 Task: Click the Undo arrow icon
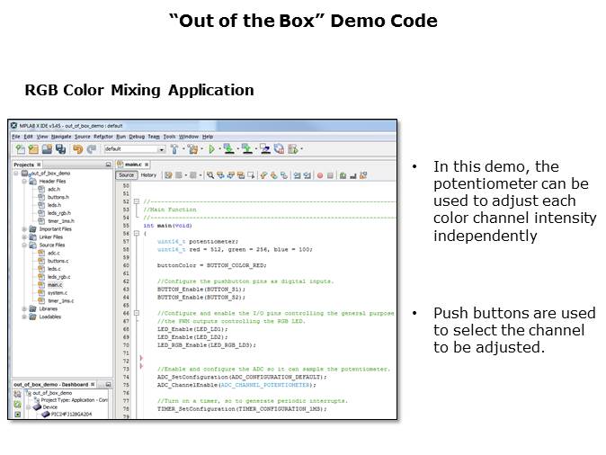click(x=77, y=149)
